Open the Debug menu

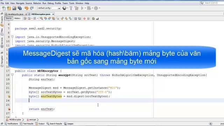click(x=50, y=3)
